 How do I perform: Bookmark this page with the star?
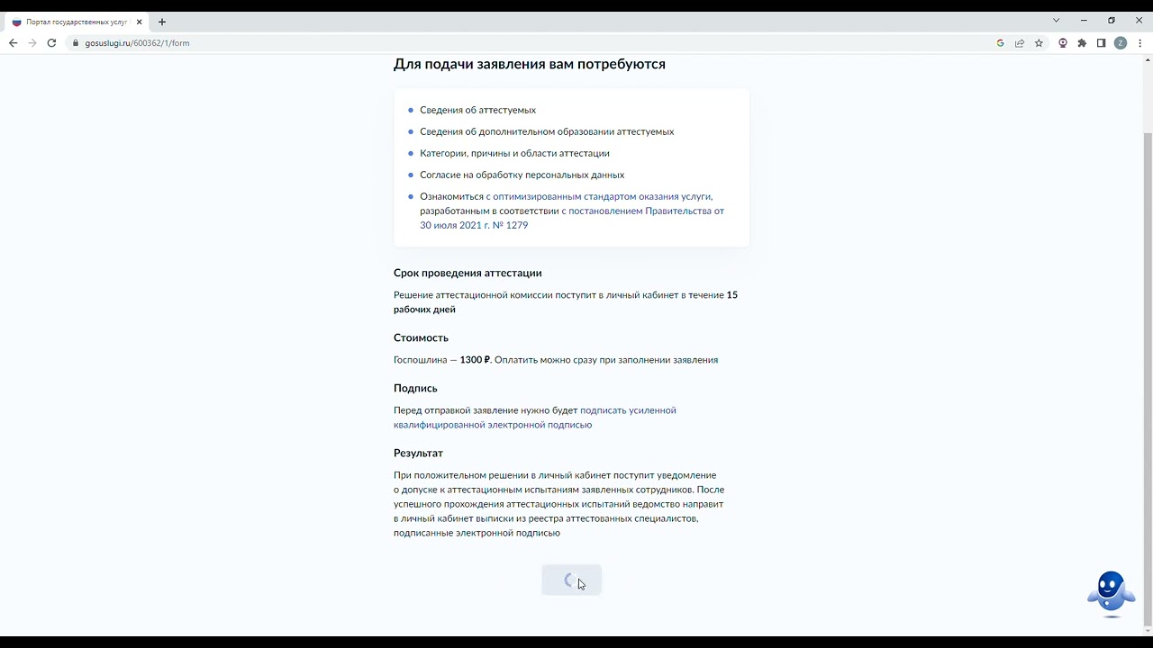coord(1039,43)
